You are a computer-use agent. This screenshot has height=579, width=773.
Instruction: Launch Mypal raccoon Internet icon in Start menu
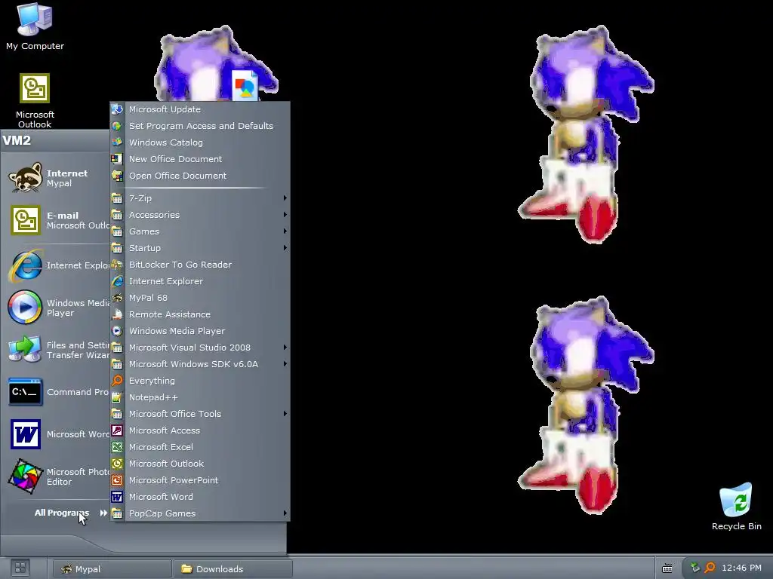point(25,178)
